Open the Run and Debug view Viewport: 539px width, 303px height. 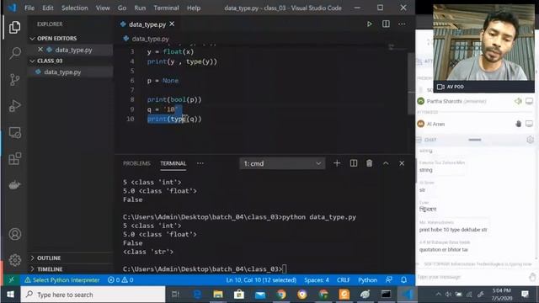pyautogui.click(x=14, y=106)
